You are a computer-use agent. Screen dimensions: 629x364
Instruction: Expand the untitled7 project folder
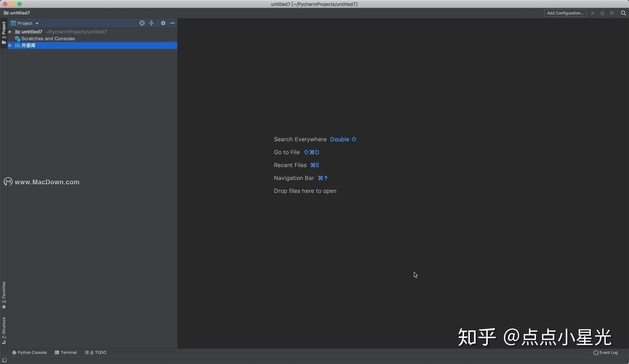coord(10,32)
